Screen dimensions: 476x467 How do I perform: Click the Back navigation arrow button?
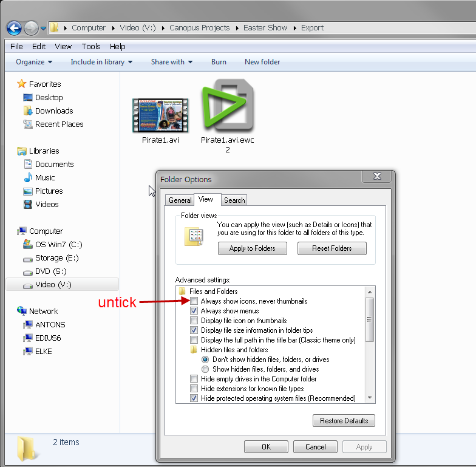(x=15, y=28)
